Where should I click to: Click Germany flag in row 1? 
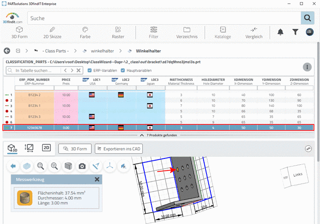[x=121, y=95]
